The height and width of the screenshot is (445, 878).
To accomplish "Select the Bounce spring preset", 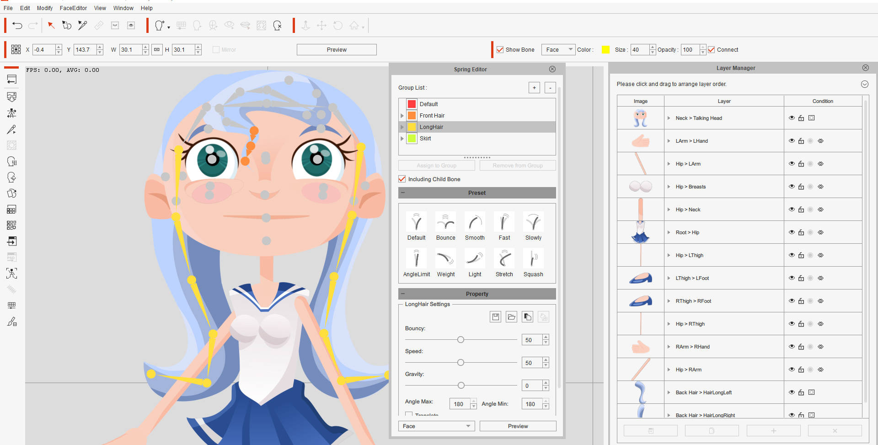I will point(445,223).
